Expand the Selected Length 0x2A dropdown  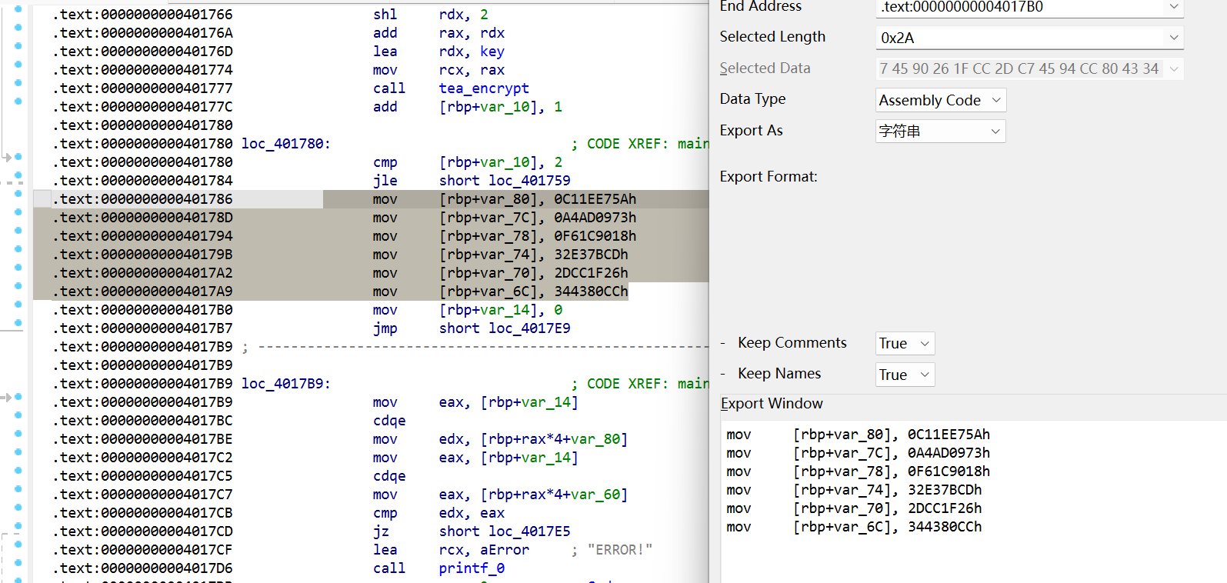pos(1173,38)
